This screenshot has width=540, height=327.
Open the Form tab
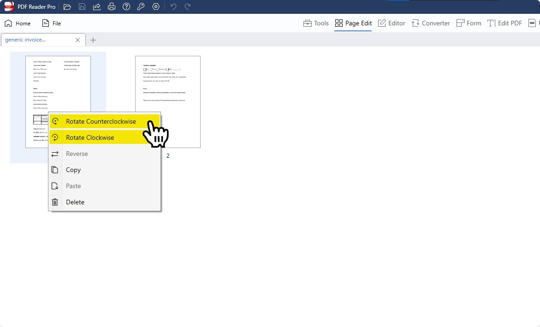tap(469, 23)
